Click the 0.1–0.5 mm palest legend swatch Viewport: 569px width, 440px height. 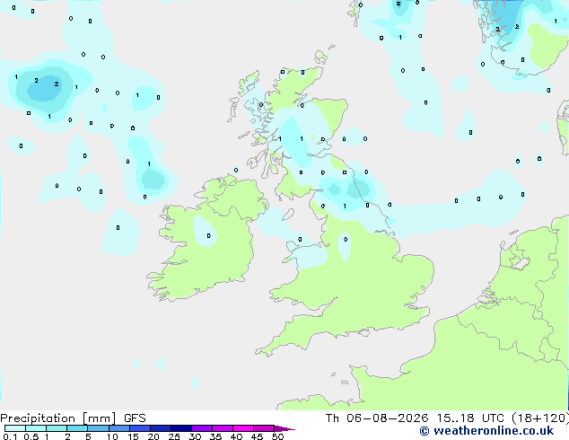point(15,428)
